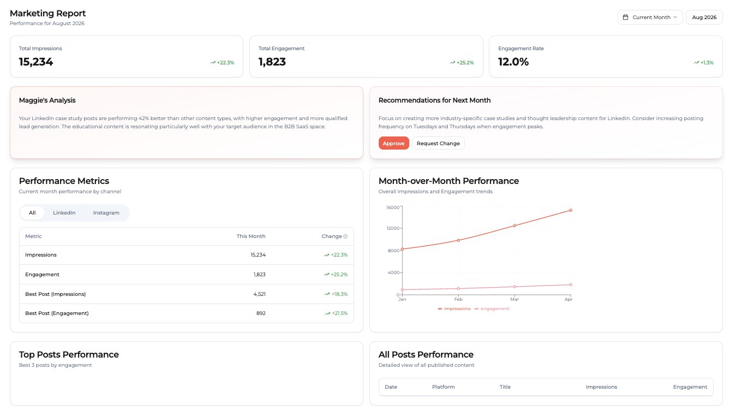Click the 4,521 best post value
The image size is (729, 416).
pyautogui.click(x=259, y=294)
